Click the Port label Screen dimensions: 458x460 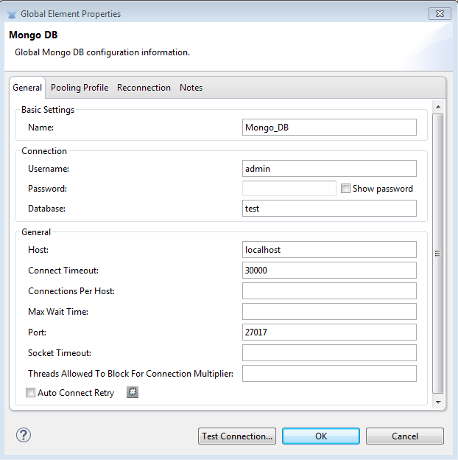(37, 332)
